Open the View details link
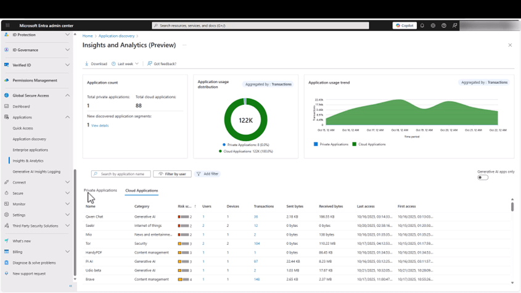Viewport: 521px width, 293px height. [x=100, y=125]
